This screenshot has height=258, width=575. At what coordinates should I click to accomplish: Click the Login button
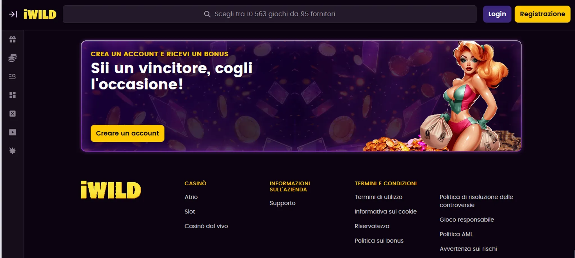pyautogui.click(x=497, y=14)
